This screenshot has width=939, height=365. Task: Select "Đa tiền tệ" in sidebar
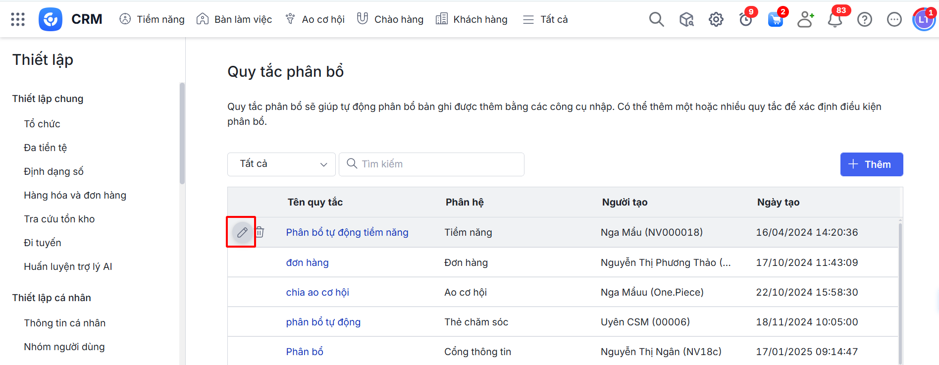coord(46,148)
